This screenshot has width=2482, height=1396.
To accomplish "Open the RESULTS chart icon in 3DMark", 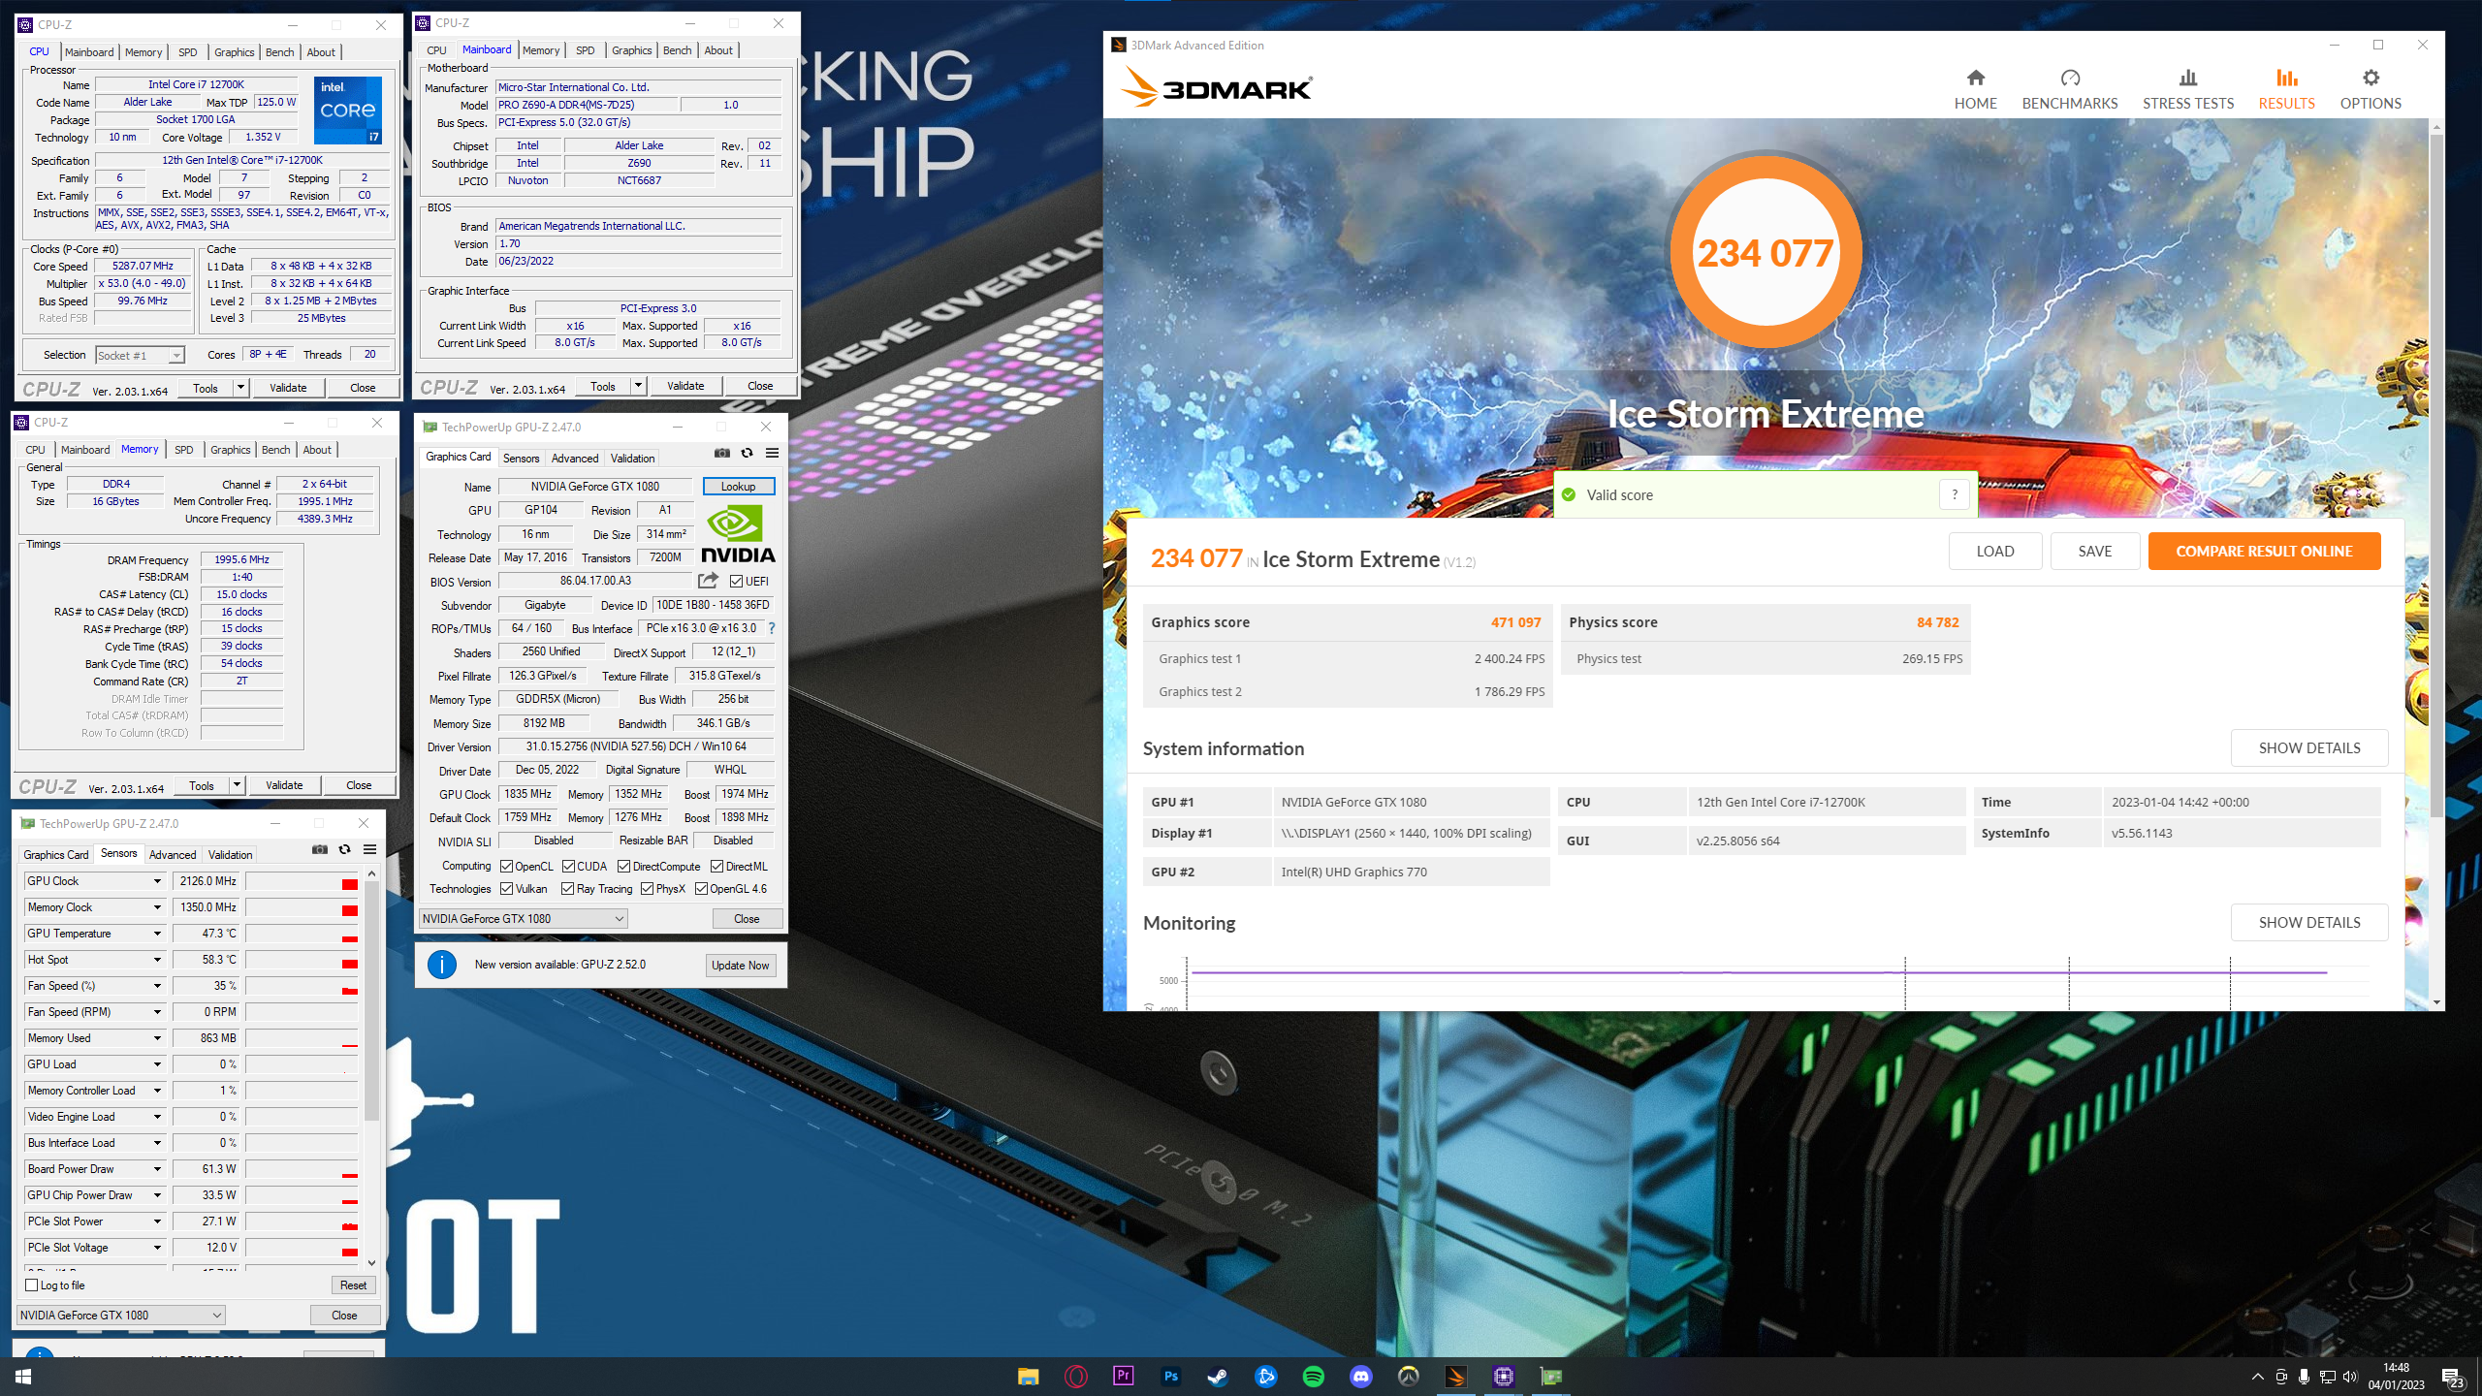I will click(x=2286, y=78).
